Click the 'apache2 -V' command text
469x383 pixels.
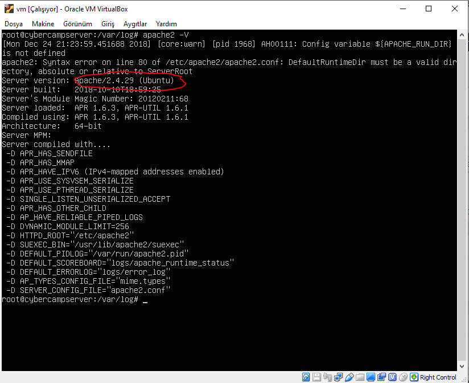click(x=166, y=35)
